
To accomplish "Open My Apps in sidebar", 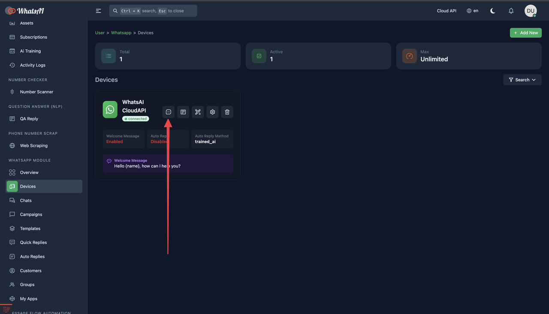I will coord(44,299).
